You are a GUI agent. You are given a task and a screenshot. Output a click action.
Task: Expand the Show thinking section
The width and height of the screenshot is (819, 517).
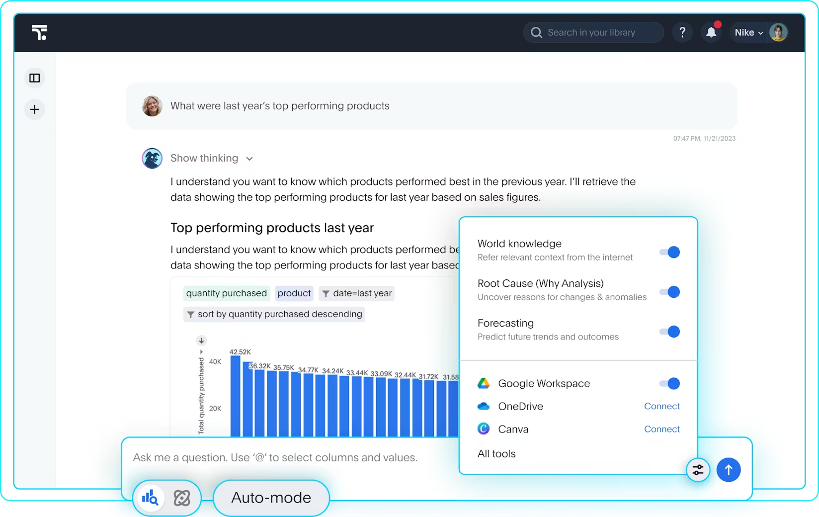point(212,158)
